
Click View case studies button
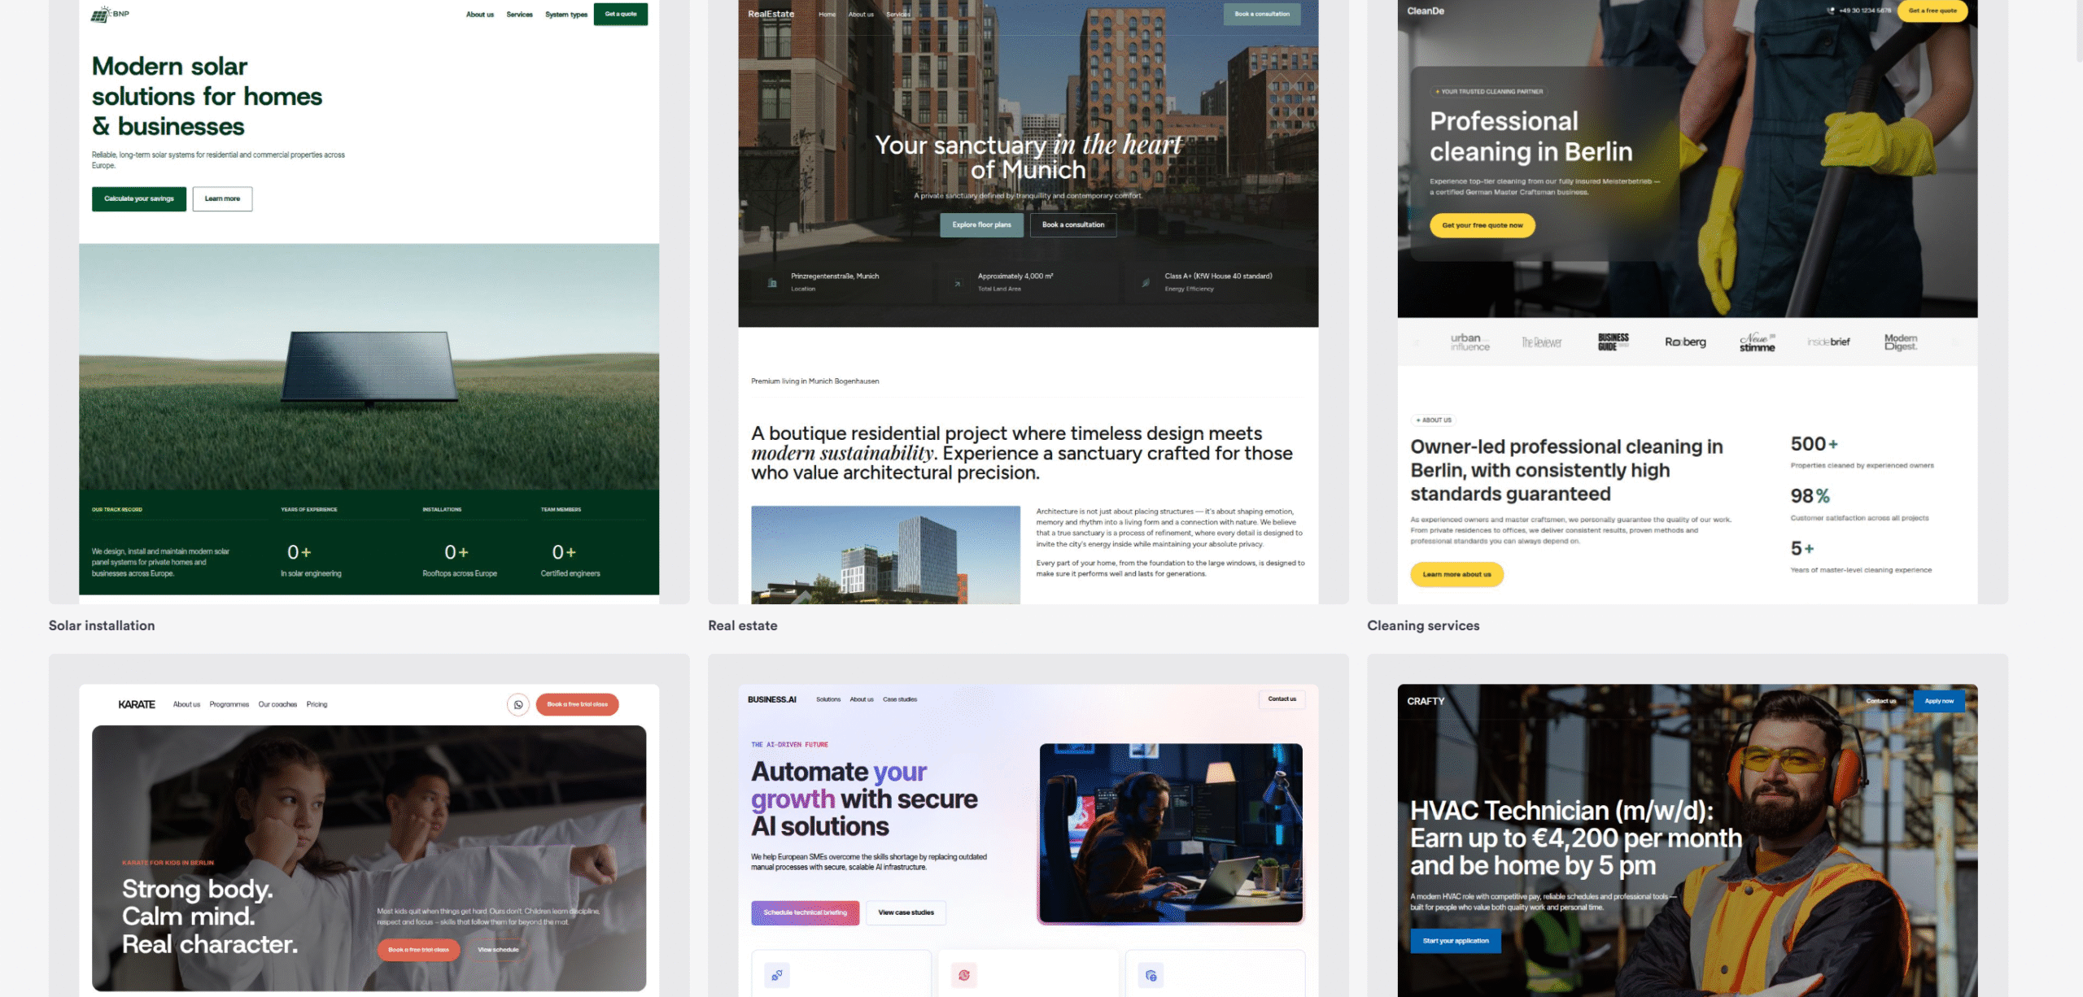[x=906, y=912]
